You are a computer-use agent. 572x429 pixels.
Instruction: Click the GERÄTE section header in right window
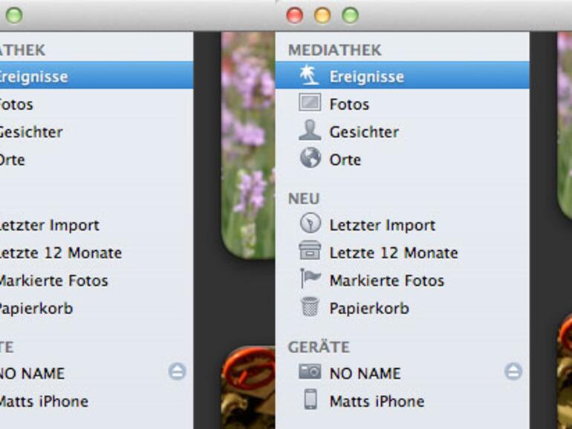(319, 347)
